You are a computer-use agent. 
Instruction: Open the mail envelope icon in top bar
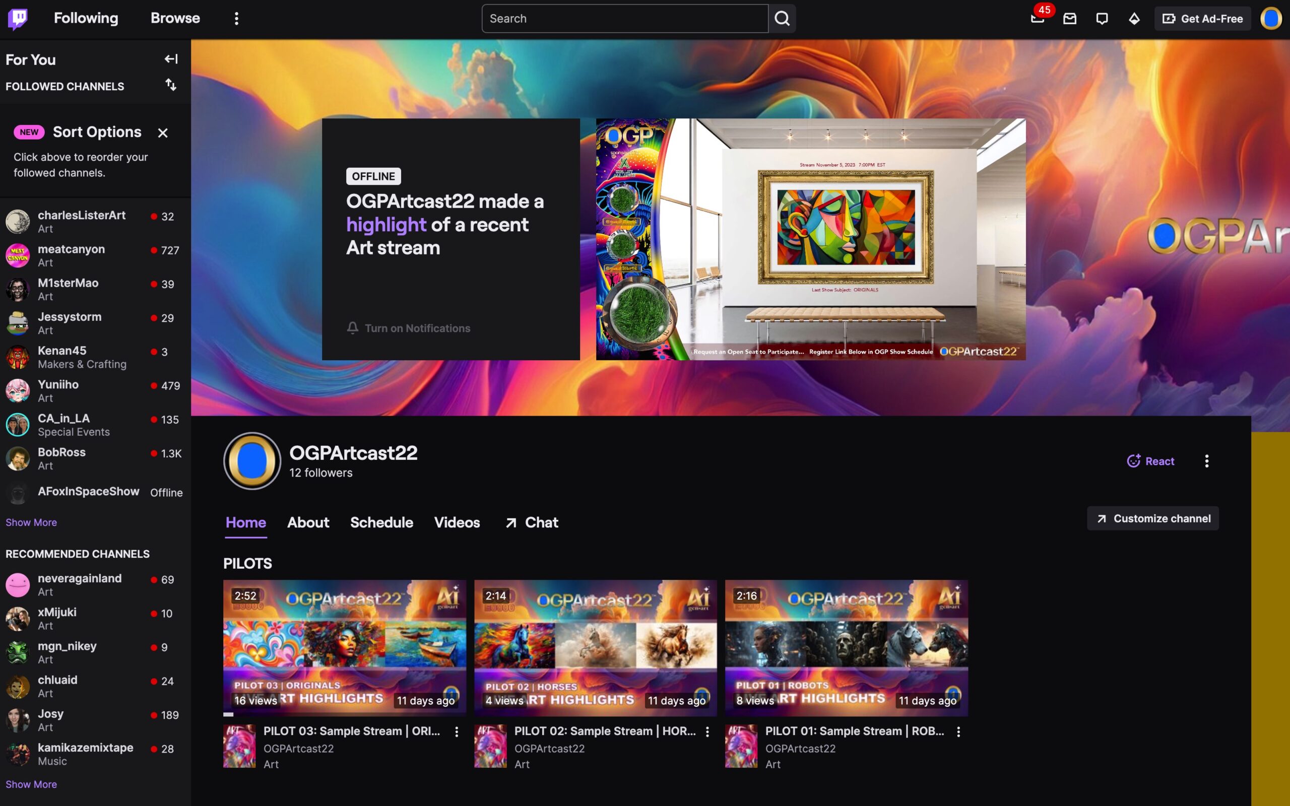pyautogui.click(x=1069, y=19)
